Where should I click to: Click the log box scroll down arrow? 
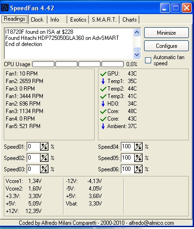(x=137, y=54)
